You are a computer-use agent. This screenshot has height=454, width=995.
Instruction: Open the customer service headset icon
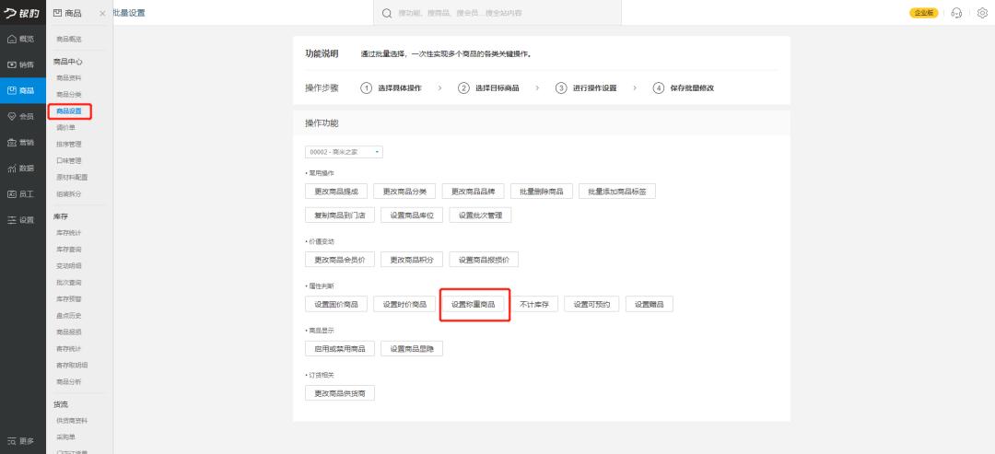click(x=957, y=13)
